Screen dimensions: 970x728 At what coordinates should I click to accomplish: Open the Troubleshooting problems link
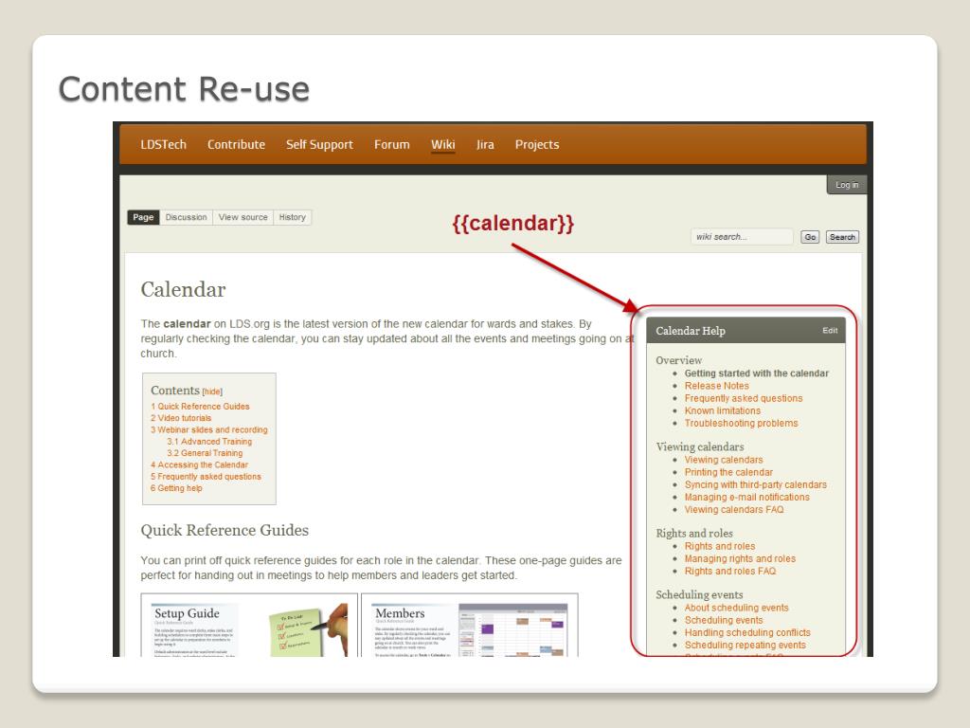[741, 423]
